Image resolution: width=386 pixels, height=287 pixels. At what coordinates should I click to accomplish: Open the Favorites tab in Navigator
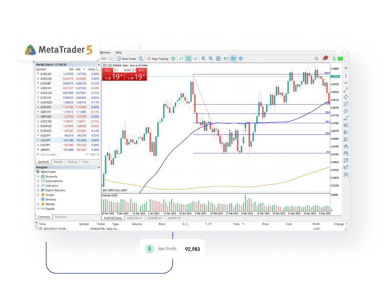pyautogui.click(x=61, y=217)
